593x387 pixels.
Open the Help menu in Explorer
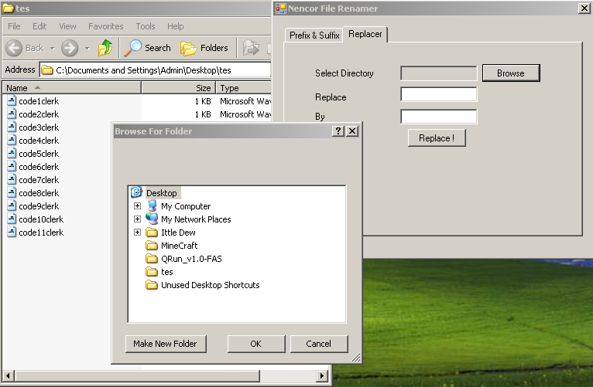tap(176, 26)
